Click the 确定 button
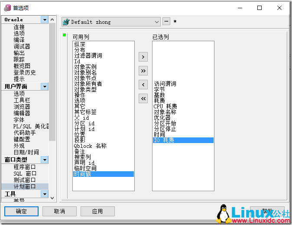The height and width of the screenshot is (225, 292). tap(21, 211)
